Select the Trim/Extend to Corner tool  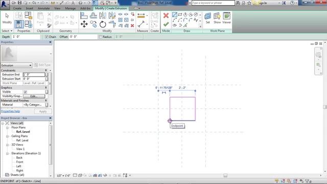tap(112, 24)
